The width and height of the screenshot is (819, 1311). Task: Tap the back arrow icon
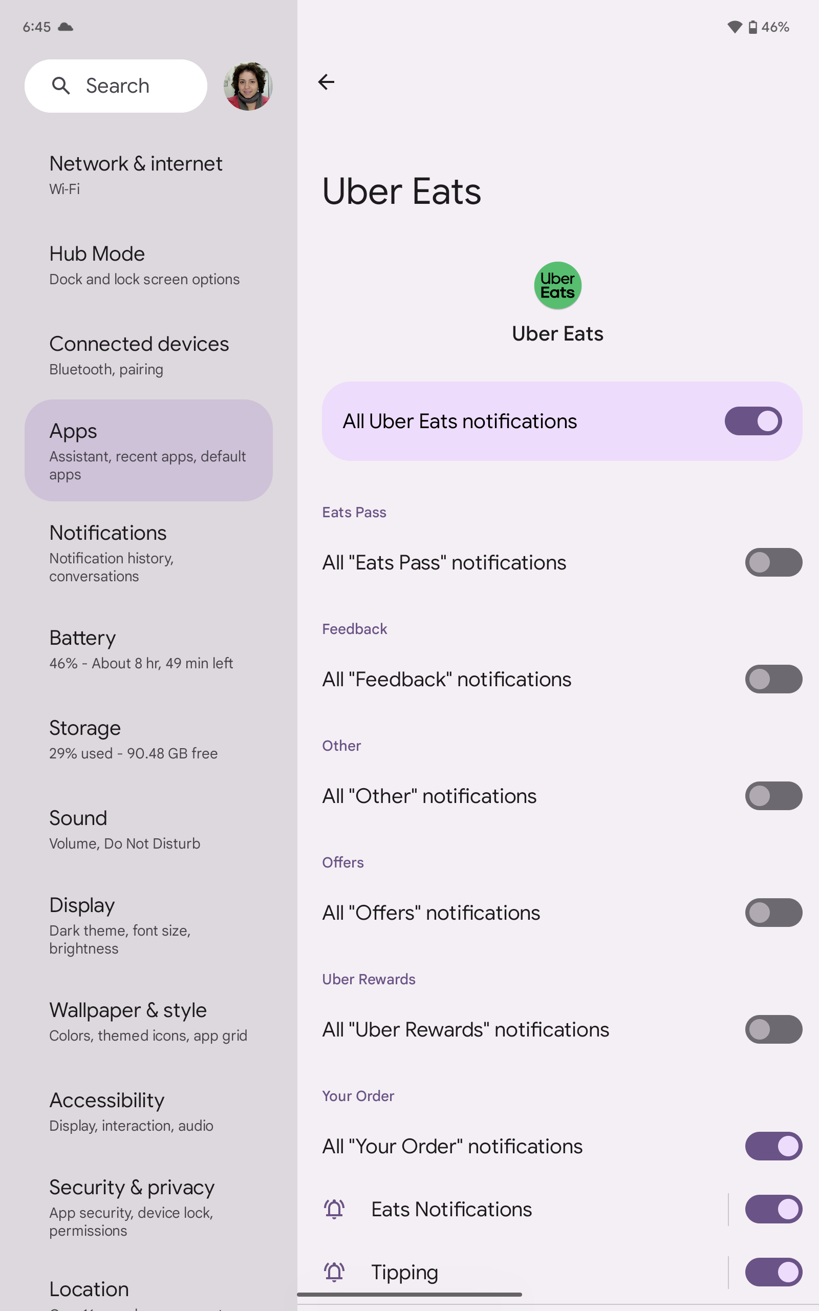[x=326, y=82]
